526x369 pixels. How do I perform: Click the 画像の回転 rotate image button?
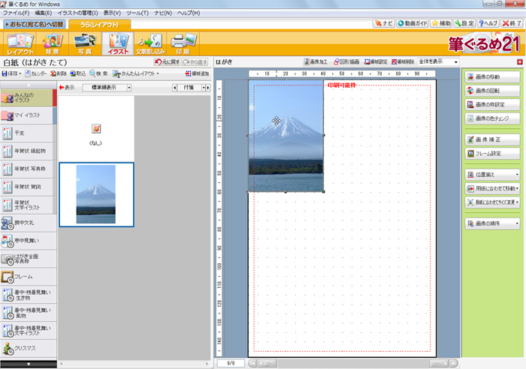tap(492, 91)
